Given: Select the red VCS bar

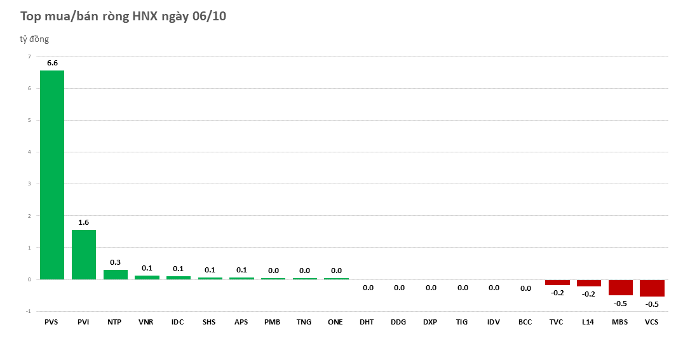Looking at the screenshot, I should click(652, 288).
